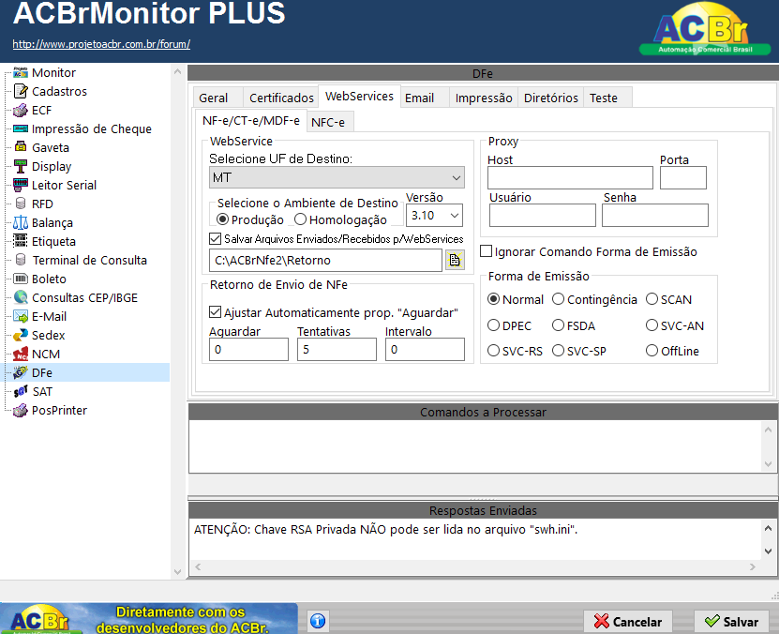The width and height of the screenshot is (779, 634).
Task: Open the UF de Destino dropdown
Action: coord(337,177)
